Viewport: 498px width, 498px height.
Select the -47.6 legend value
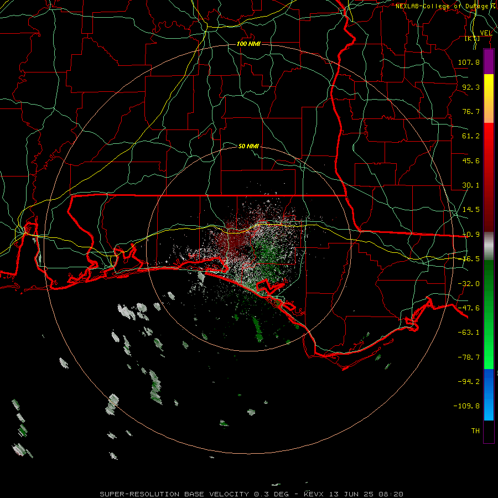[x=469, y=308]
